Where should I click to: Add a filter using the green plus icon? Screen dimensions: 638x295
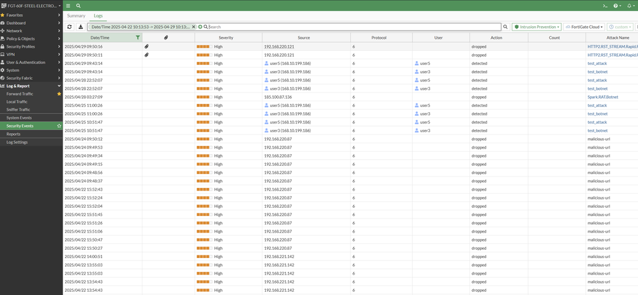click(201, 27)
